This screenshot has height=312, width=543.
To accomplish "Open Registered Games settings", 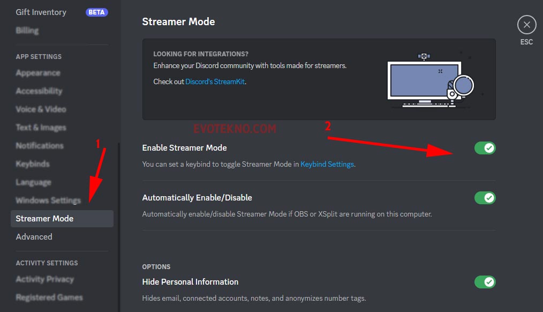I will [49, 297].
